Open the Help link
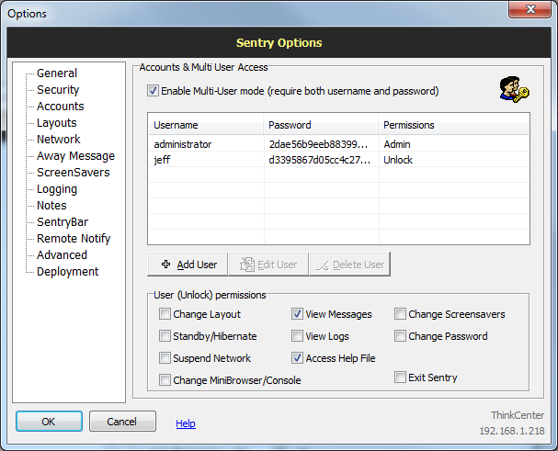This screenshot has height=451, width=558. pyautogui.click(x=186, y=423)
